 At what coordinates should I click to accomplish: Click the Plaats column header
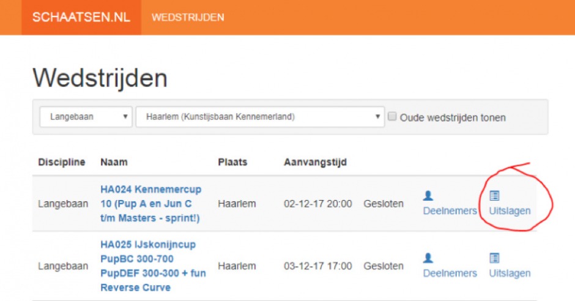click(x=232, y=162)
